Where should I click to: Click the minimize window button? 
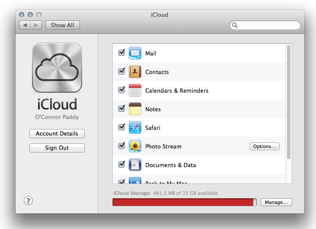coord(30,15)
